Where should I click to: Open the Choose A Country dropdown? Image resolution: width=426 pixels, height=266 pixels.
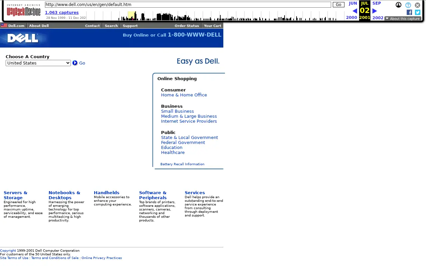(x=38, y=63)
